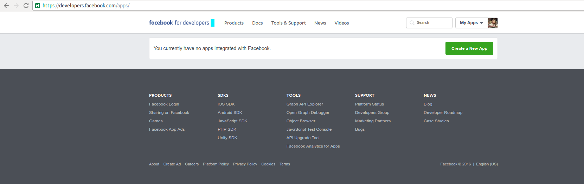Open the iOS SDK link
The width and height of the screenshot is (584, 184).
[226, 104]
